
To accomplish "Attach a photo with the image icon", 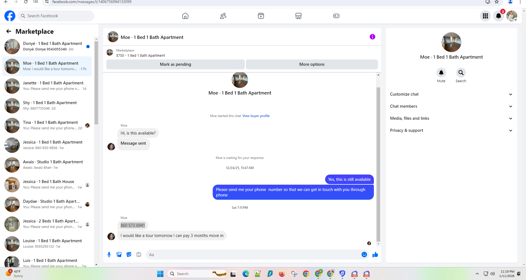I will point(119,255).
